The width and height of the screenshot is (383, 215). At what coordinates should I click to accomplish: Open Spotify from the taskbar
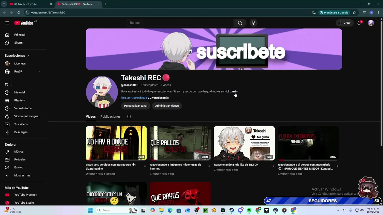point(249,210)
